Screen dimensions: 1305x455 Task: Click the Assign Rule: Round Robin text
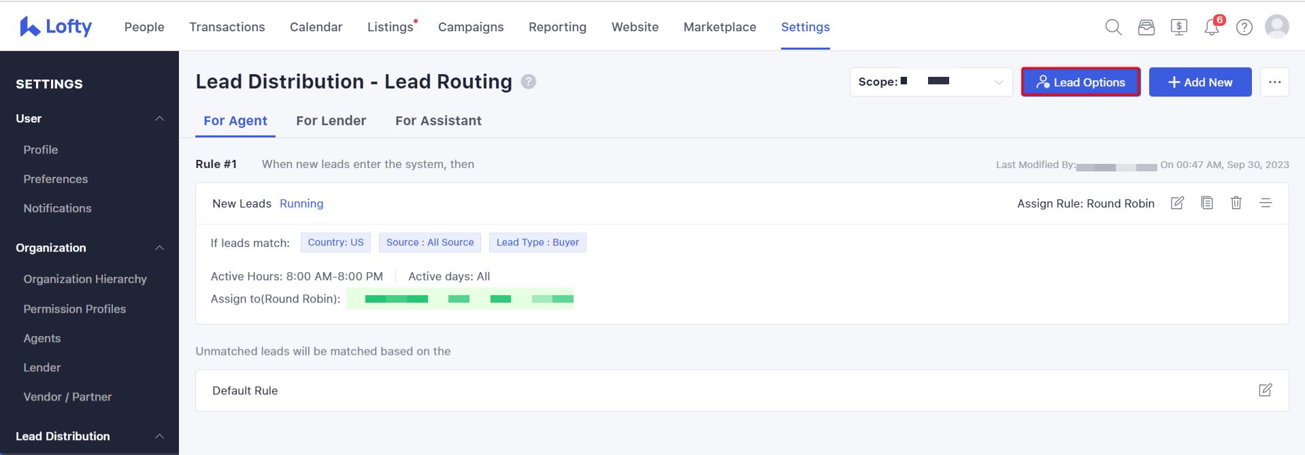point(1086,203)
